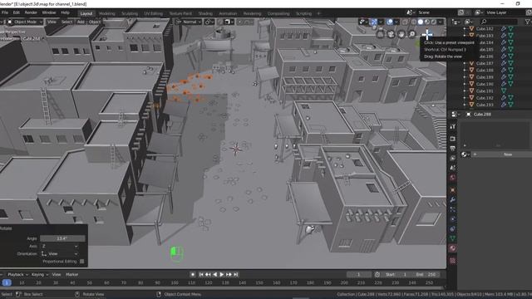Select Cube.190 in the outliner
The height and width of the screenshot is (299, 532).
click(484, 84)
